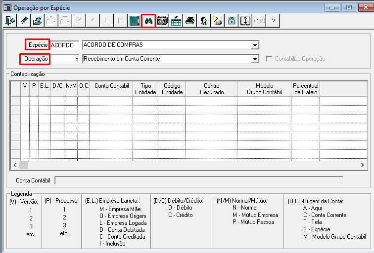The height and width of the screenshot is (253, 374).
Task: Click the padlock lock icon
Action: click(x=232, y=21)
